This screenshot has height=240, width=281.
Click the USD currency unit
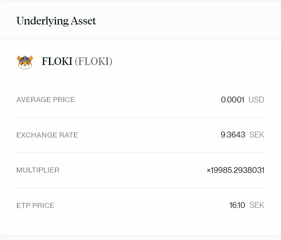[256, 100]
